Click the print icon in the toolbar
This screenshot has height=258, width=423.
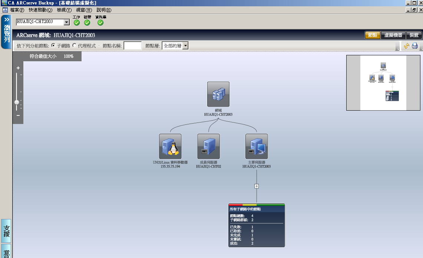click(x=415, y=46)
